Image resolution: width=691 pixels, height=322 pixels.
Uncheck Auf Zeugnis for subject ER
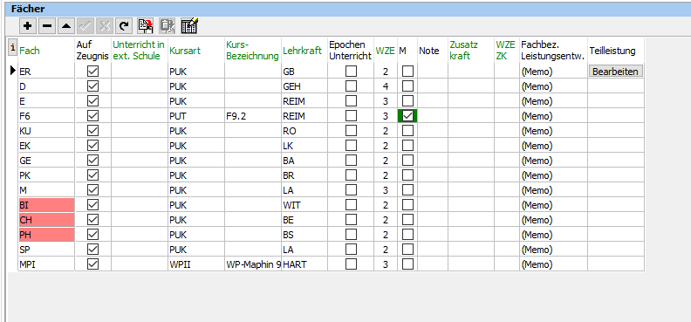[x=92, y=72]
